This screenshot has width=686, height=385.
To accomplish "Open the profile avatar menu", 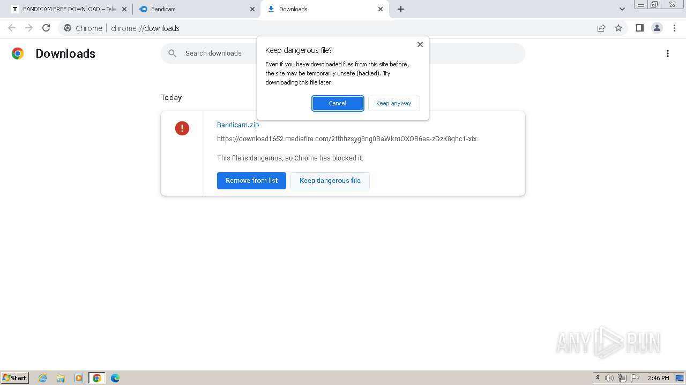I will coord(657,28).
